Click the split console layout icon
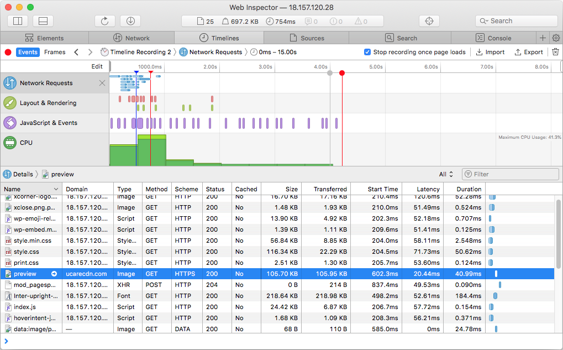The width and height of the screenshot is (563, 350). (x=43, y=21)
